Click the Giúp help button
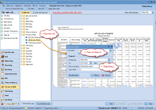The height and width of the screenshot is (110, 156). [149, 104]
